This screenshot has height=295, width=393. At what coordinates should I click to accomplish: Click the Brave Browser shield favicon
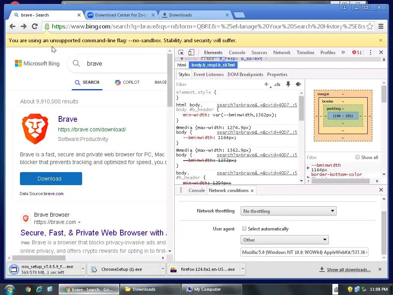coord(26,218)
